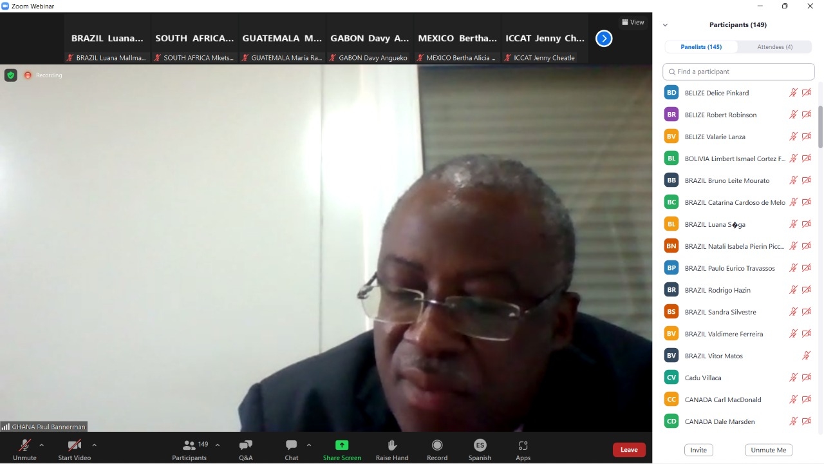
Task: Click the green encryption shield icon
Action: pos(10,75)
